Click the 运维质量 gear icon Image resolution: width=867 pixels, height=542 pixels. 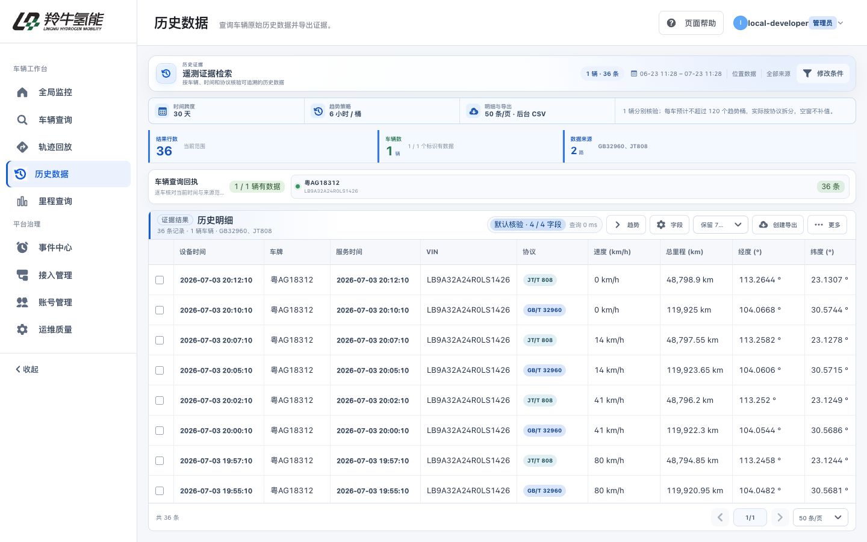click(x=22, y=329)
